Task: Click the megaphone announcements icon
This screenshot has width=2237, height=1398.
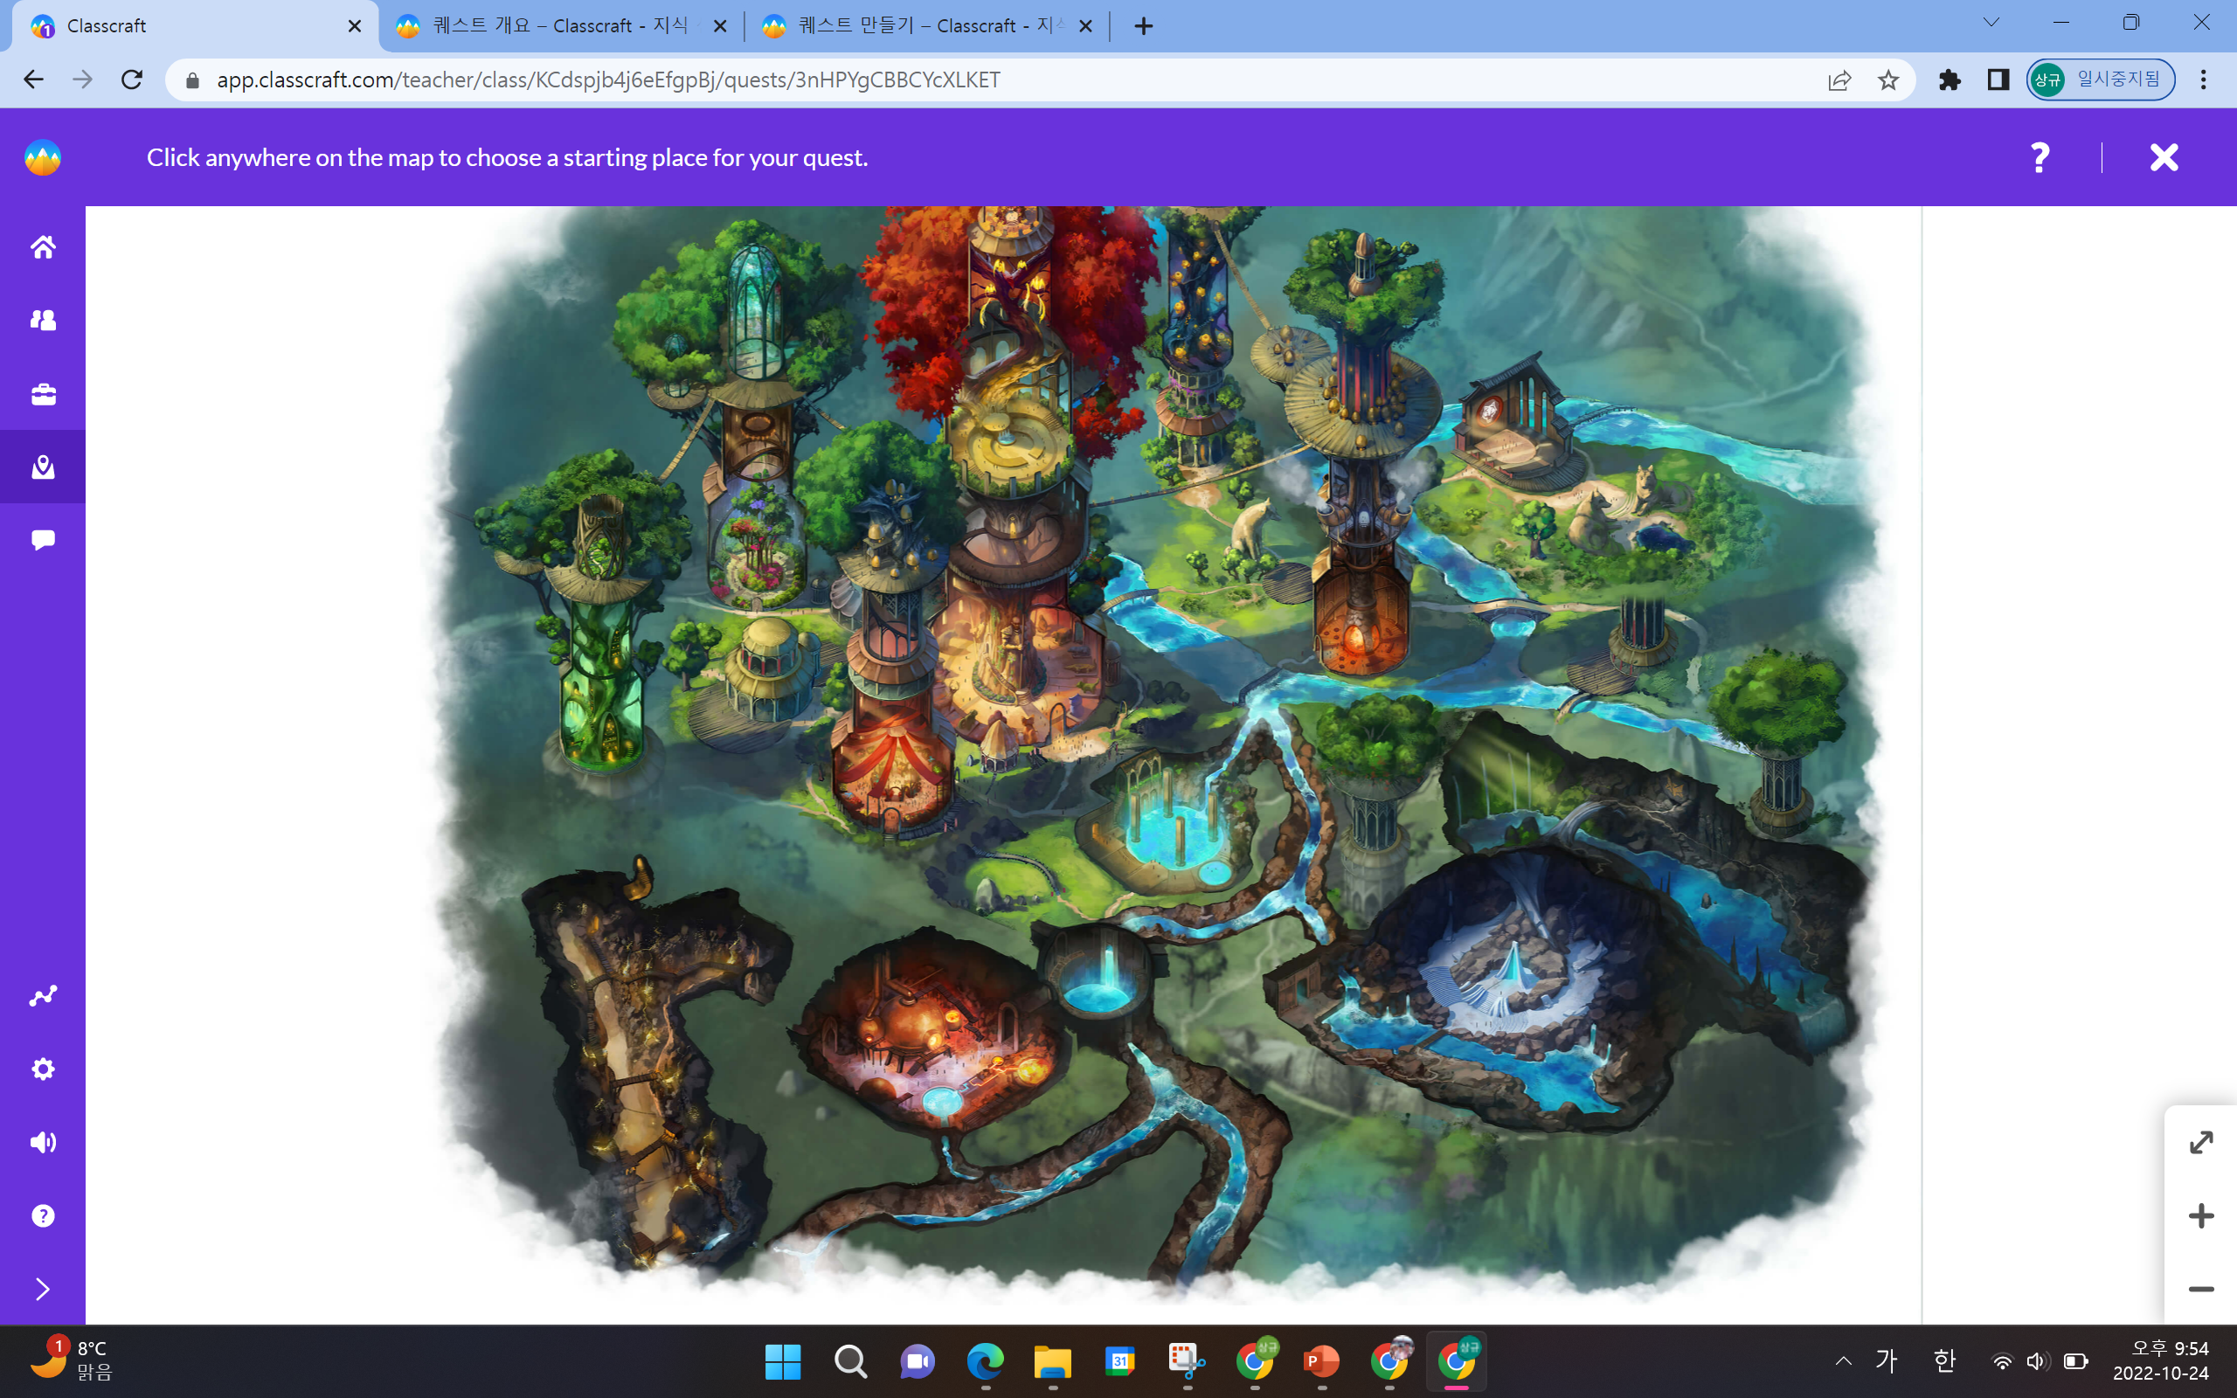Action: point(43,1143)
